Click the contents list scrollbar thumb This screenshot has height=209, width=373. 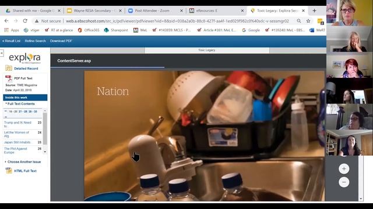tap(45, 128)
